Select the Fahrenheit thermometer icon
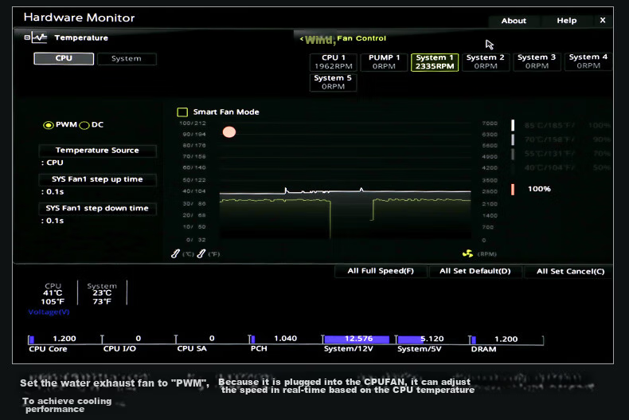The height and width of the screenshot is (420, 629). pos(201,253)
